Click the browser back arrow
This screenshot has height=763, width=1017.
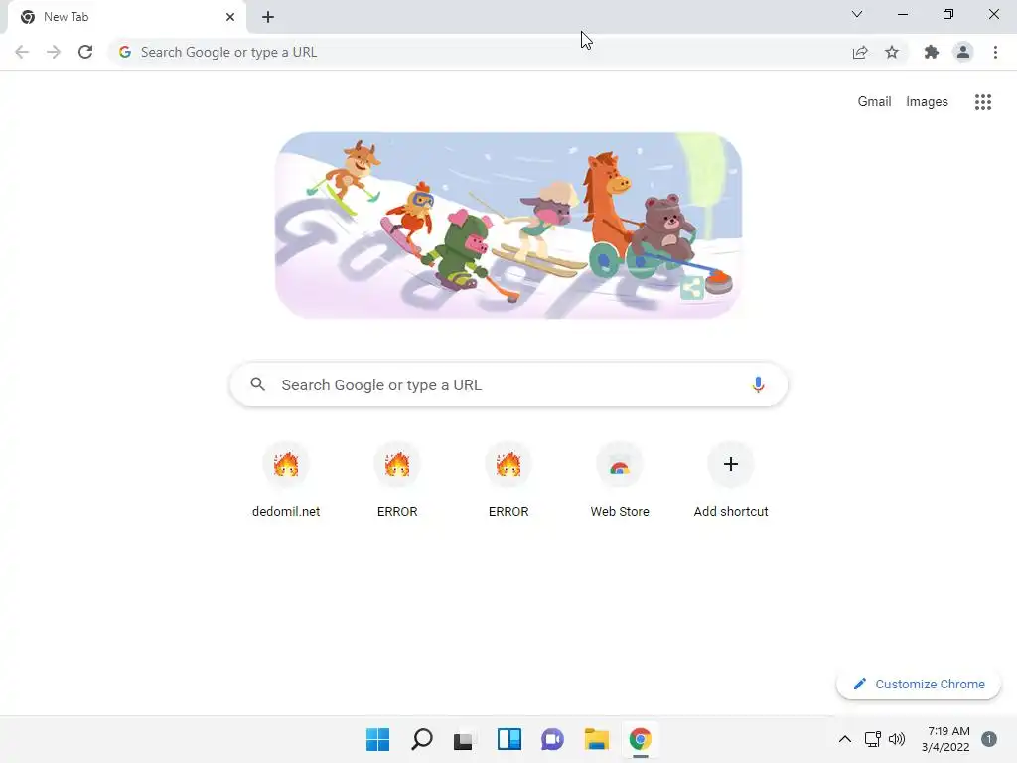pyautogui.click(x=22, y=52)
